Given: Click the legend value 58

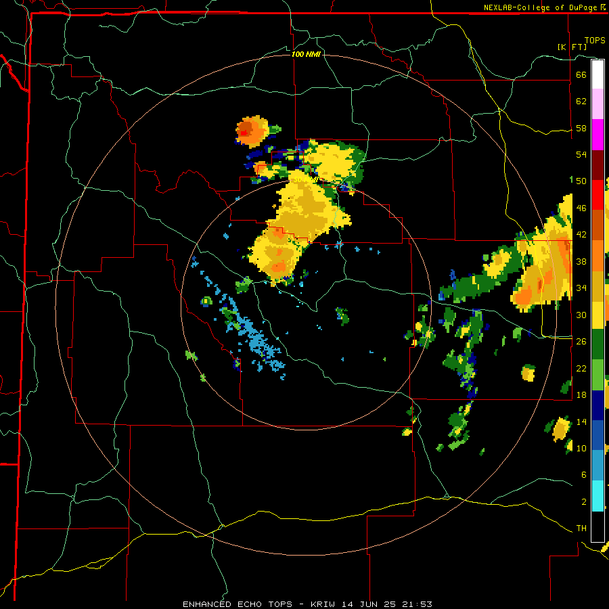Looking at the screenshot, I should coord(581,128).
